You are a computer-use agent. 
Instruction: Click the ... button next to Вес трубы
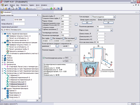51,38
